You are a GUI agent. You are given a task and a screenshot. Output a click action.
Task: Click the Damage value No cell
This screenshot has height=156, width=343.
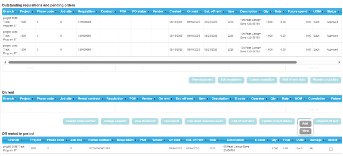click(317, 148)
